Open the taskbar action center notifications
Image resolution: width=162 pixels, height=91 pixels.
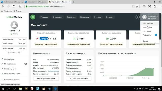pyautogui.click(x=159, y=89)
